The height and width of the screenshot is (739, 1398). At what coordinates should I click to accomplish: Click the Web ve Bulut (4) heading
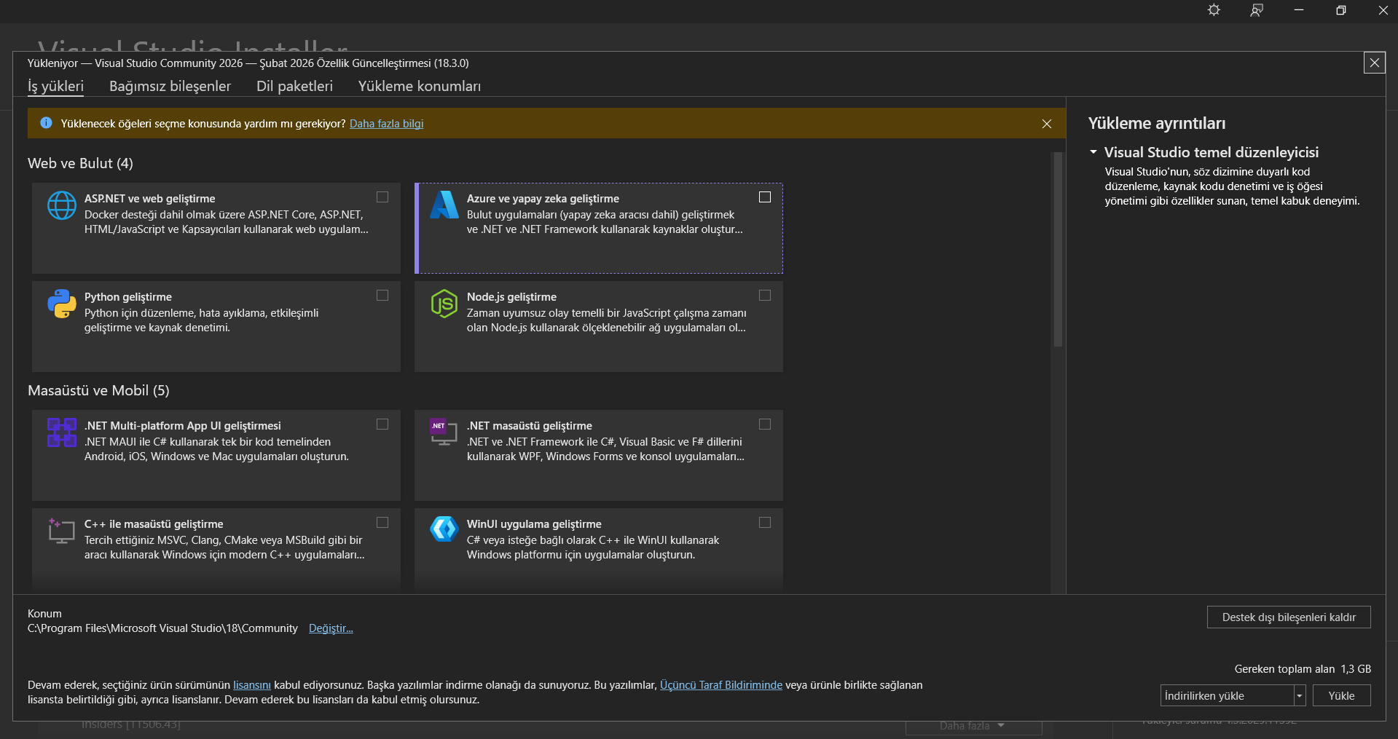coord(80,164)
